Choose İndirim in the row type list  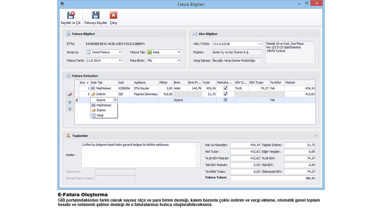click(x=101, y=110)
